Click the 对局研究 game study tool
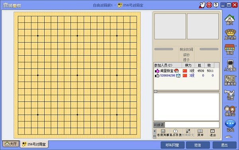This screenshot has height=150, width=239. coord(188,133)
